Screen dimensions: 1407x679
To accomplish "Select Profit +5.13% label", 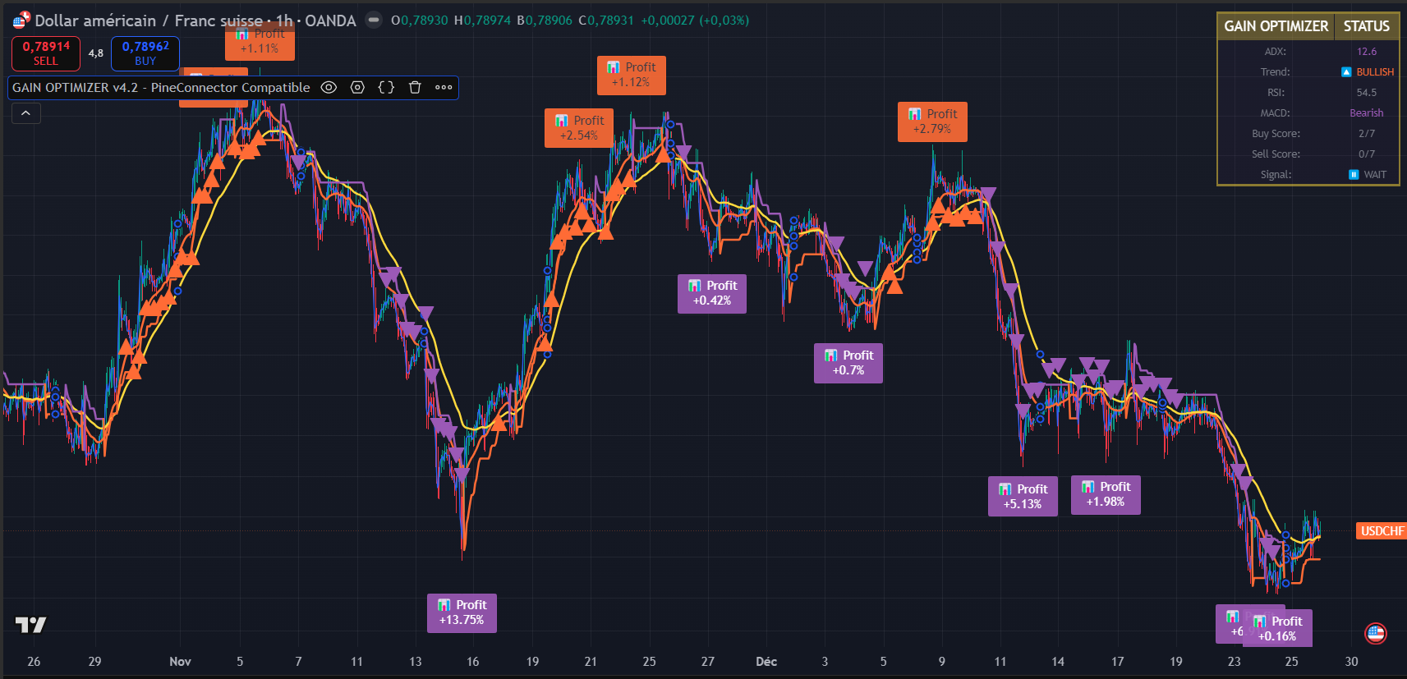I will point(1023,497).
